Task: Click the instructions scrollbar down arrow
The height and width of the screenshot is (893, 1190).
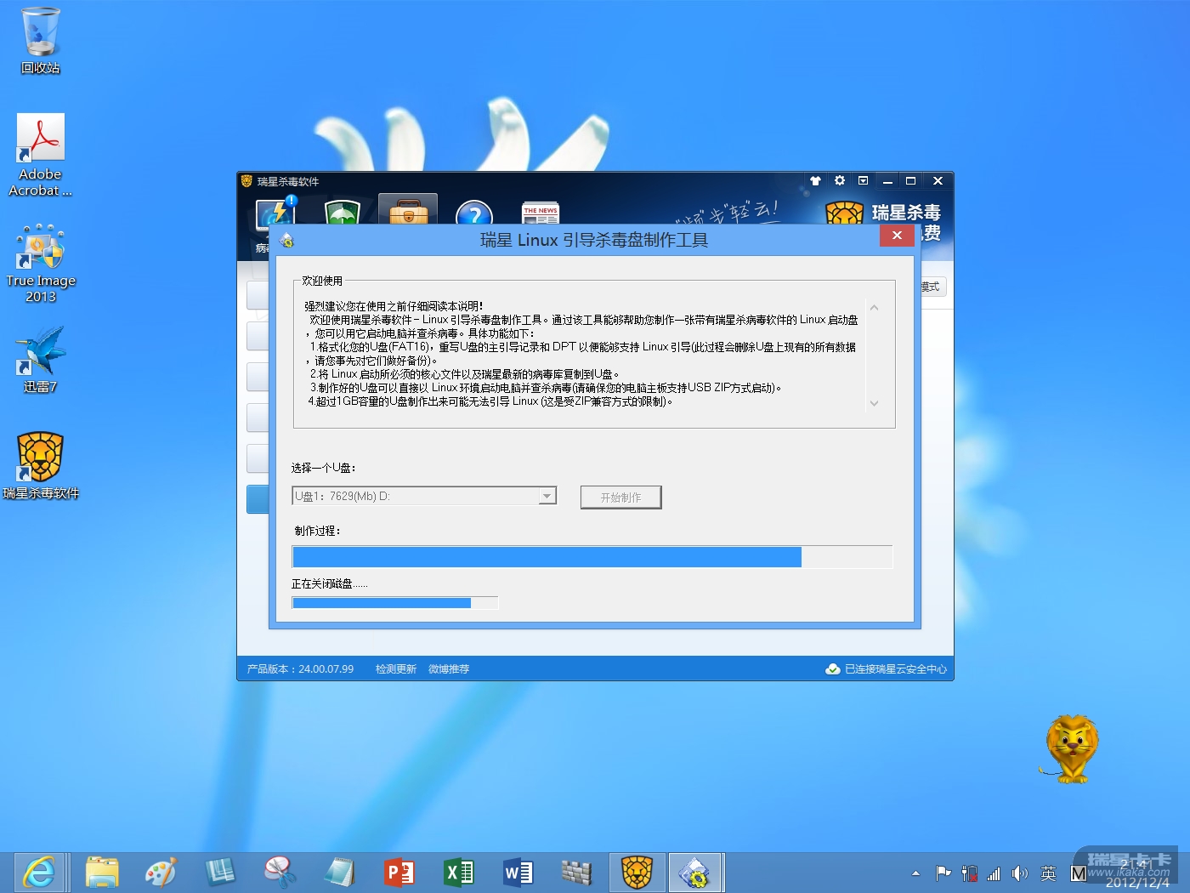Action: [874, 403]
